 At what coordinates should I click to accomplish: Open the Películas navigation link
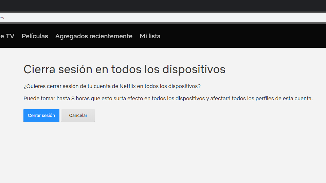35,36
